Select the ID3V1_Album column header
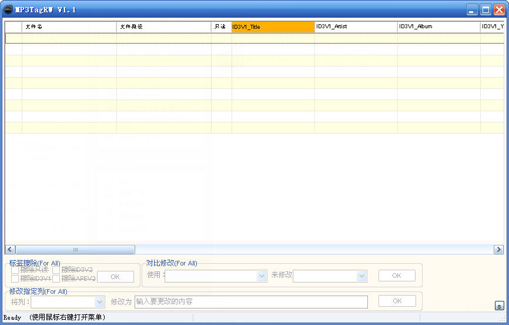Image resolution: width=509 pixels, height=325 pixels. (x=439, y=27)
